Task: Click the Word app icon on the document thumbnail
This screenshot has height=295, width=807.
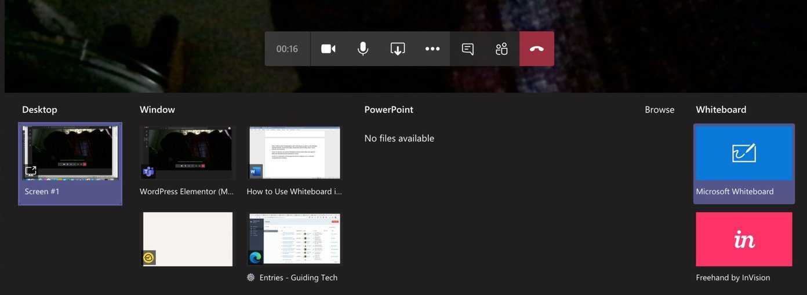Action: coord(256,172)
